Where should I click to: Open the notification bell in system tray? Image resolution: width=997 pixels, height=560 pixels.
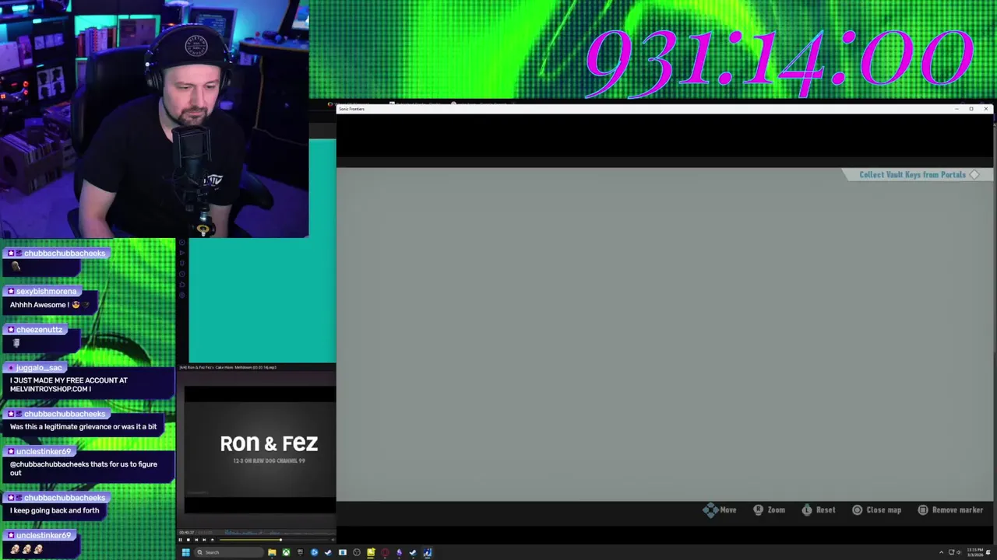[x=988, y=552]
